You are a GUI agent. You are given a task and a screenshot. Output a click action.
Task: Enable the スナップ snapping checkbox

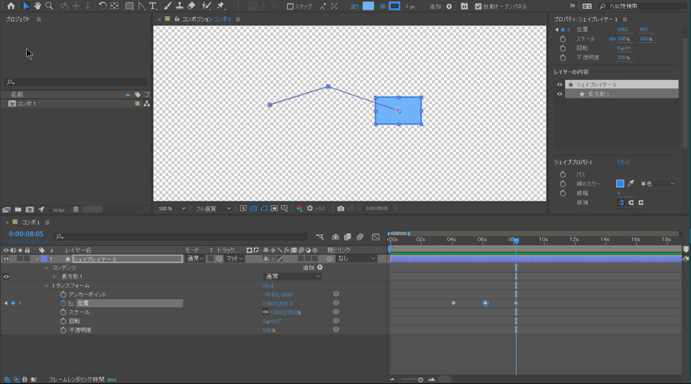pos(290,7)
